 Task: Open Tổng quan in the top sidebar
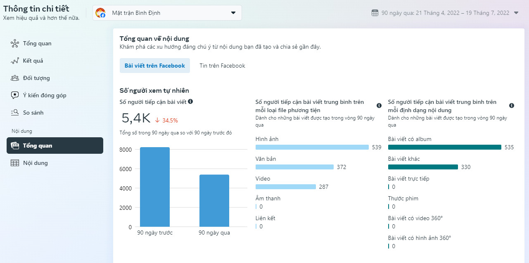pyautogui.click(x=55, y=43)
